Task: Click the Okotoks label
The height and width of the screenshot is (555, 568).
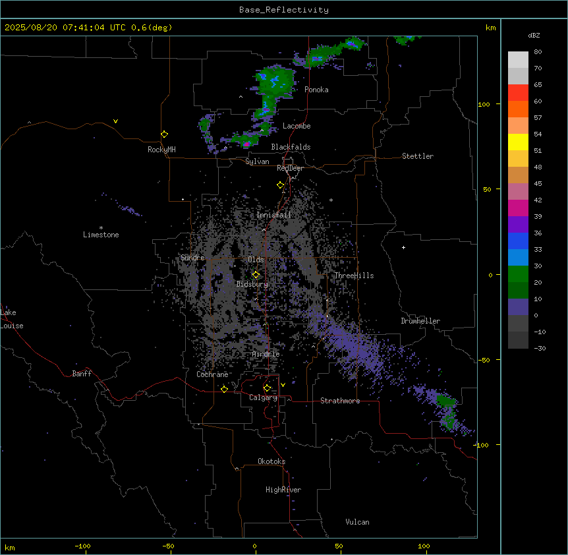Action: click(271, 461)
